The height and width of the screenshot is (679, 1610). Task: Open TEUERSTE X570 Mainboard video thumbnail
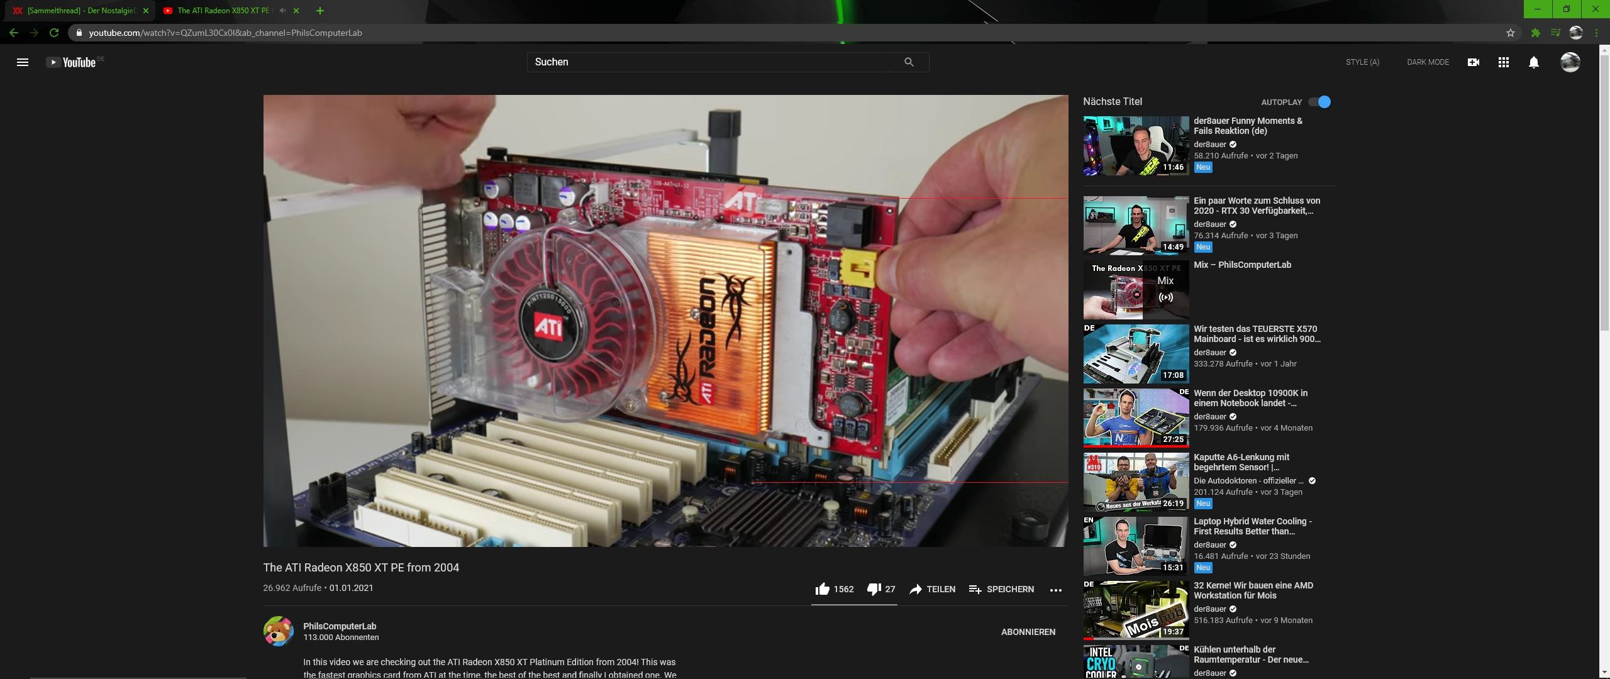pos(1136,353)
